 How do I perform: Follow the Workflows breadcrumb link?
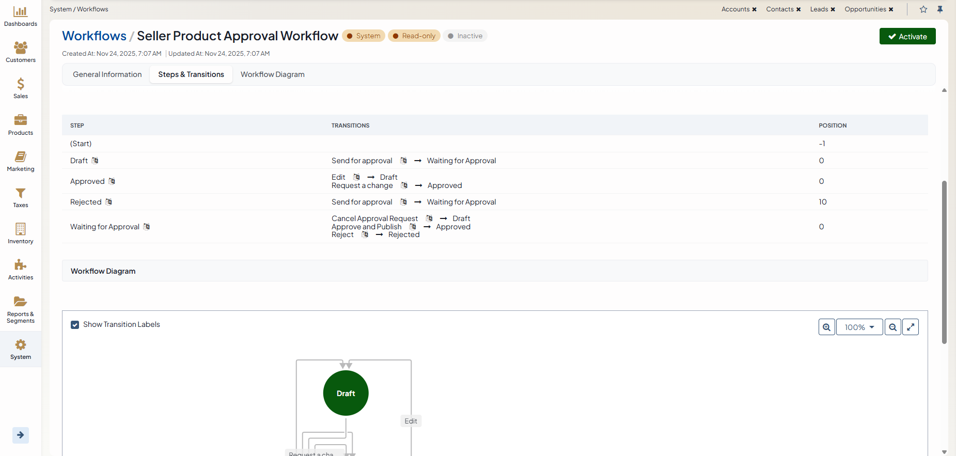pos(94,36)
